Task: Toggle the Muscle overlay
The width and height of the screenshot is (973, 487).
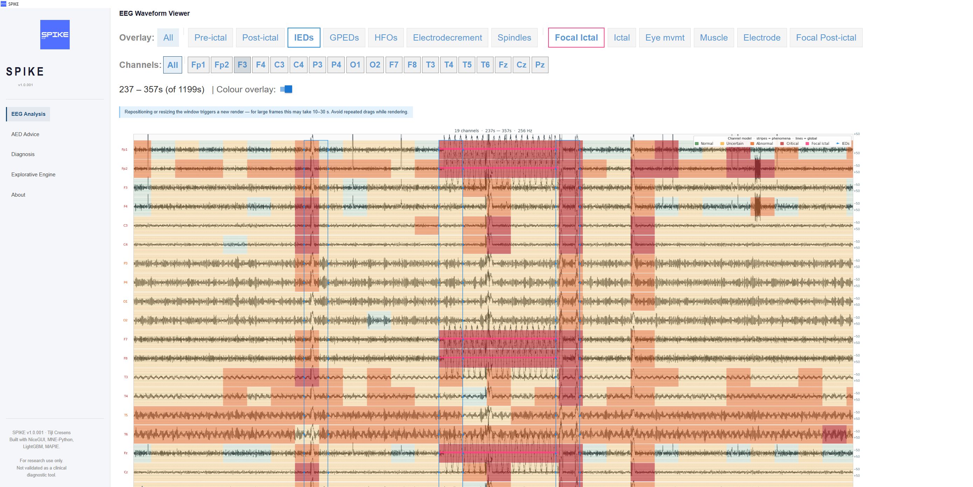Action: click(713, 38)
